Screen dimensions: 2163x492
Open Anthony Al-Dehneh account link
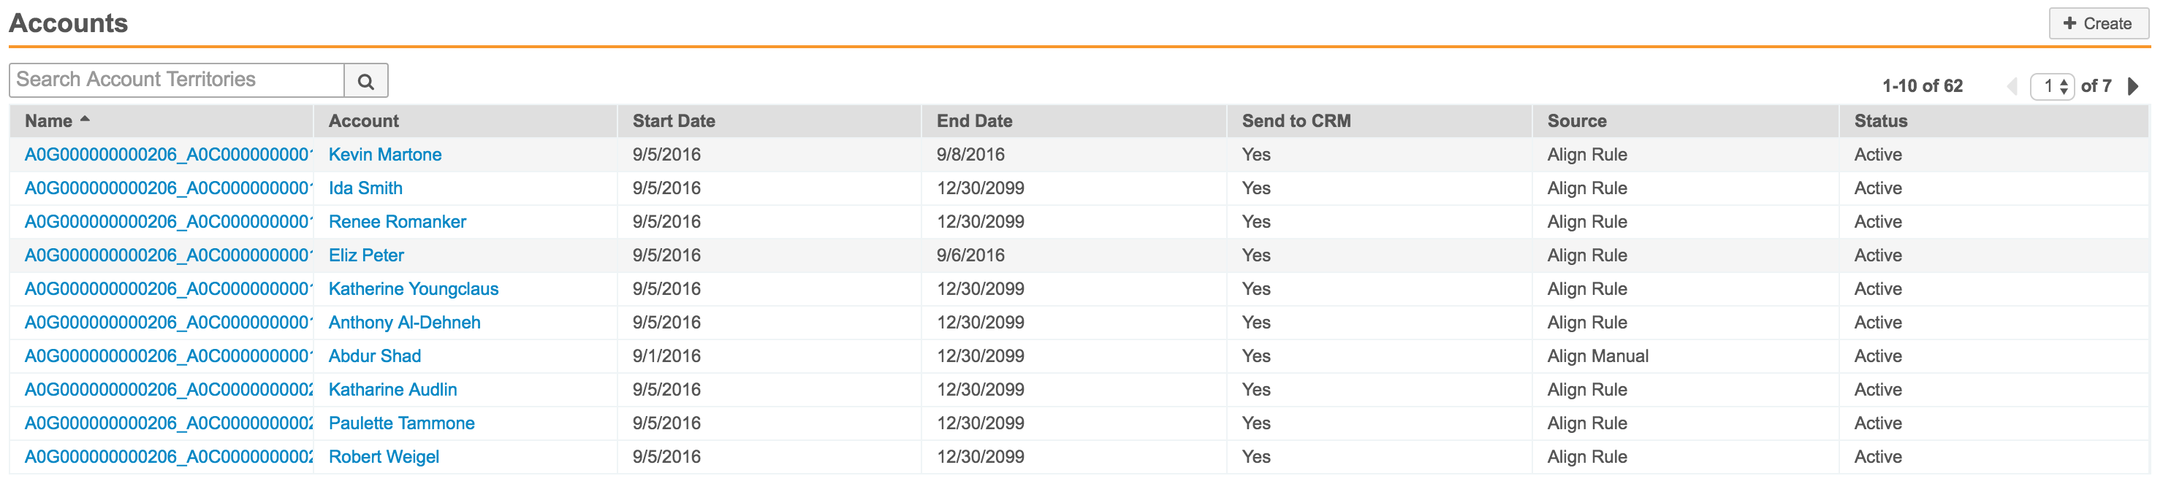coord(404,322)
